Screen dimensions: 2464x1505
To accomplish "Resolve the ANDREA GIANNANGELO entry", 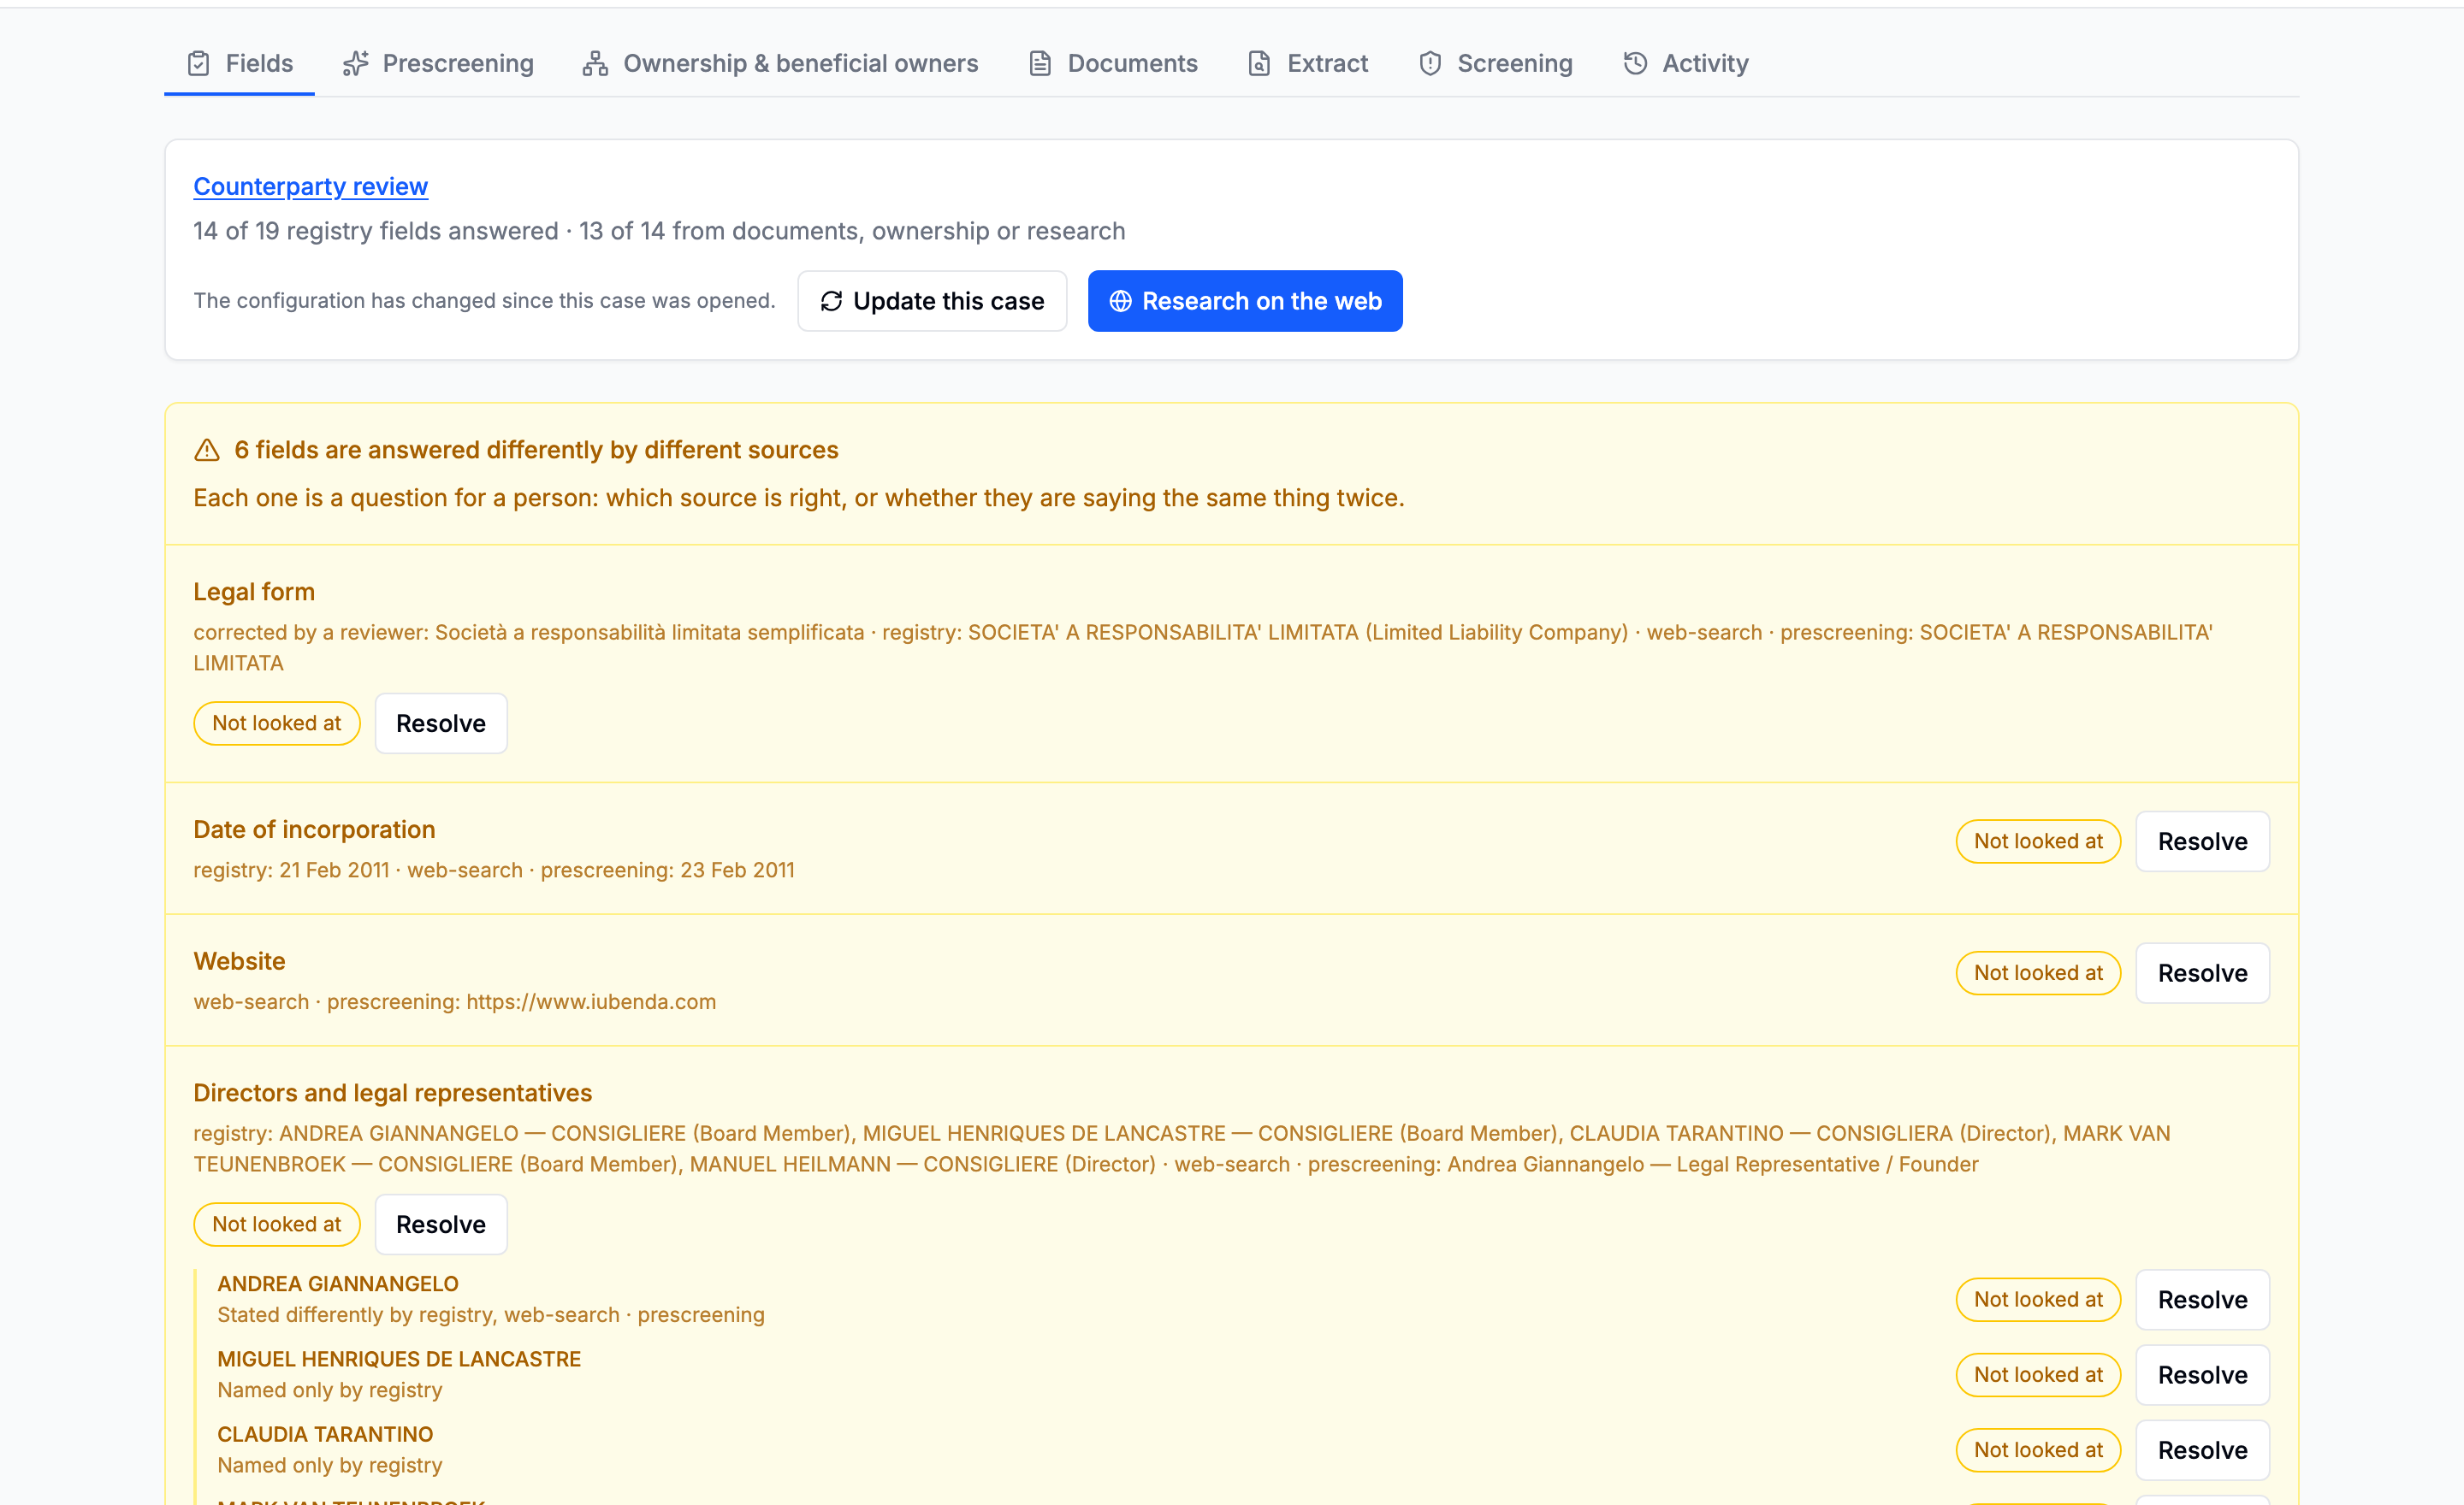I will [2202, 1299].
